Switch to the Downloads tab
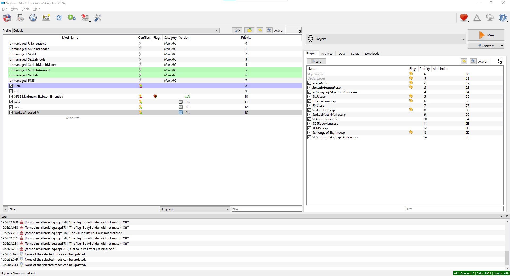The image size is (510, 276). 372,54
